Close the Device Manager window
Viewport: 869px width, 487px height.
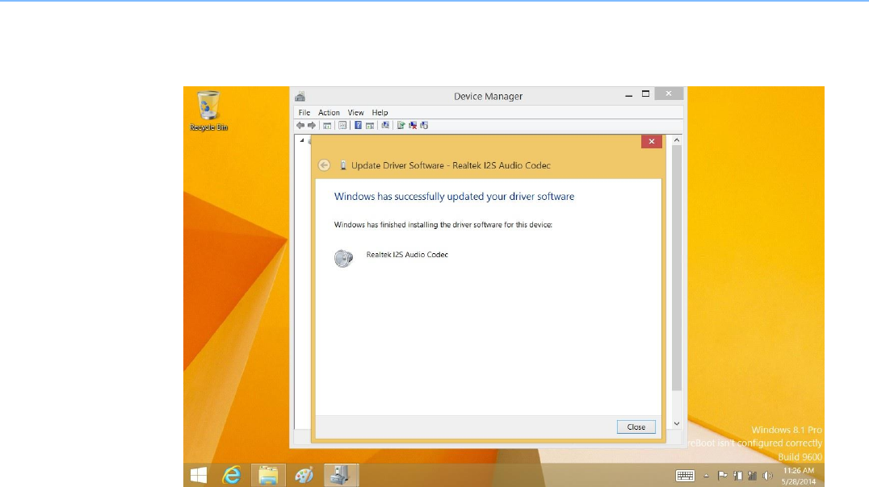pos(669,94)
